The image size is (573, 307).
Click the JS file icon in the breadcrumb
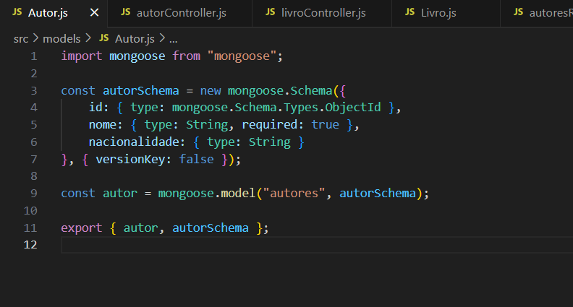pyautogui.click(x=104, y=38)
